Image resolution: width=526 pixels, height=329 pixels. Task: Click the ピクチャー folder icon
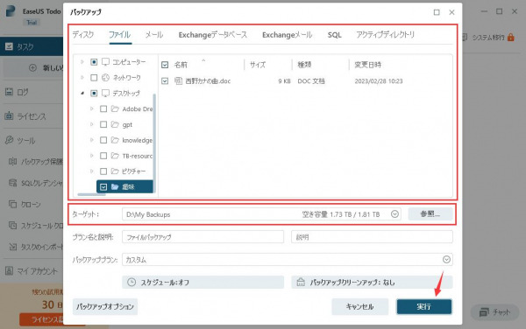[115, 171]
